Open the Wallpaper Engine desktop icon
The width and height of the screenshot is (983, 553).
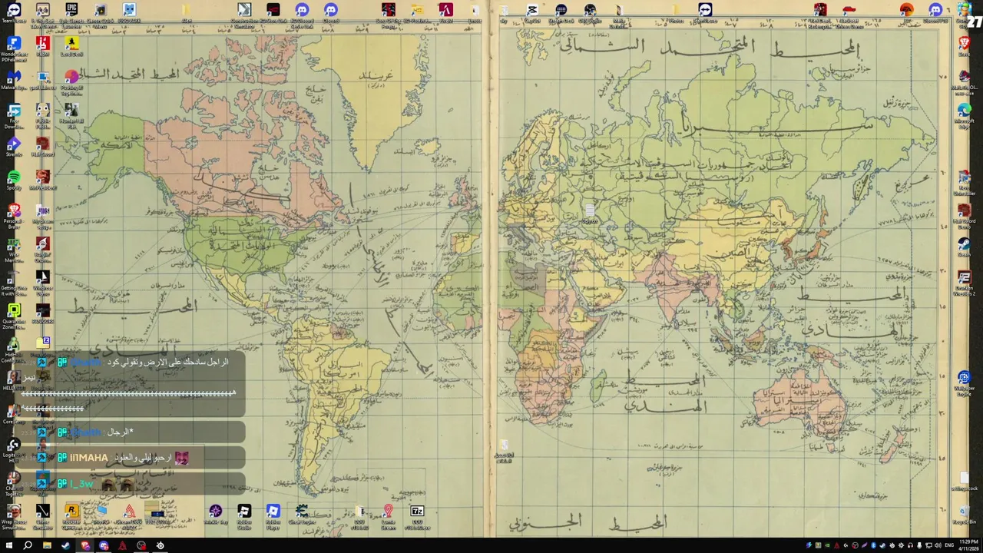(x=965, y=382)
